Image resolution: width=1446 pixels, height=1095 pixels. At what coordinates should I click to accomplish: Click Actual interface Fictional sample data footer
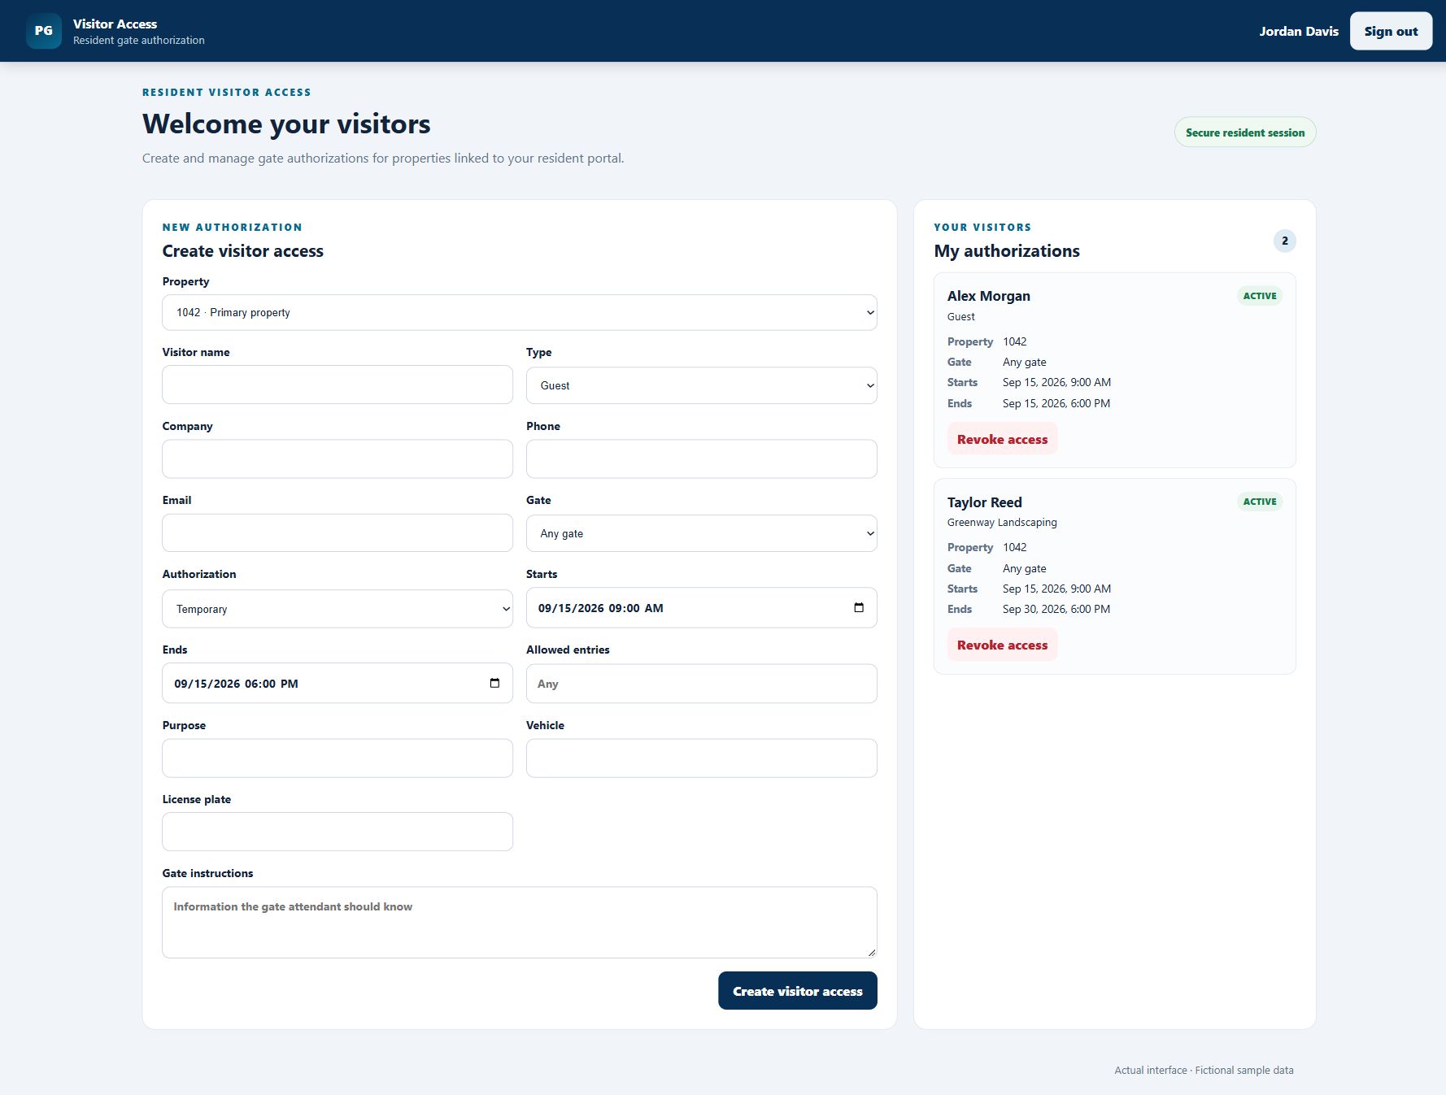(x=1204, y=1070)
